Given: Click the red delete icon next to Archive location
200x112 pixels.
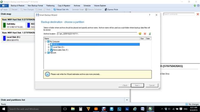Looking at the screenshot, I should pyautogui.click(x=145, y=34).
